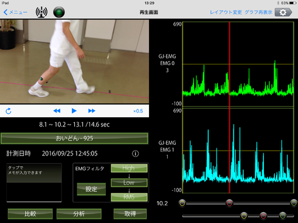The width and height of the screenshot is (298, 223).
Task: Tap the GJ-EMG EMG 0 channel label
Action: 167,63
